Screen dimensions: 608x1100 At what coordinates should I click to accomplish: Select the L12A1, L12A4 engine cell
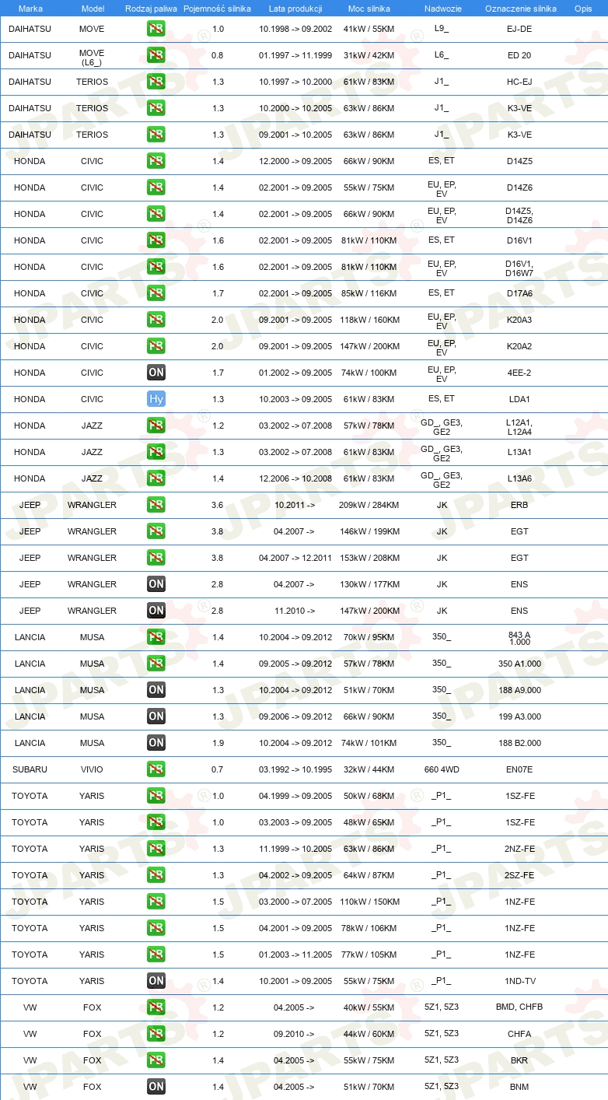click(519, 426)
